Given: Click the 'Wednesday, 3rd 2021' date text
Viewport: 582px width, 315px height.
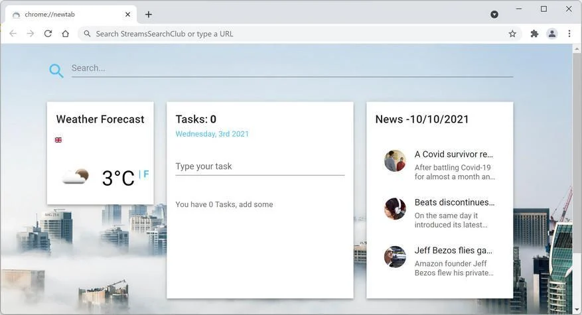Looking at the screenshot, I should (212, 134).
